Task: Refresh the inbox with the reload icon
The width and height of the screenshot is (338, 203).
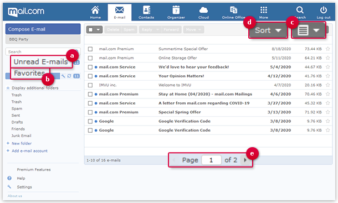Action: pyautogui.click(x=69, y=76)
